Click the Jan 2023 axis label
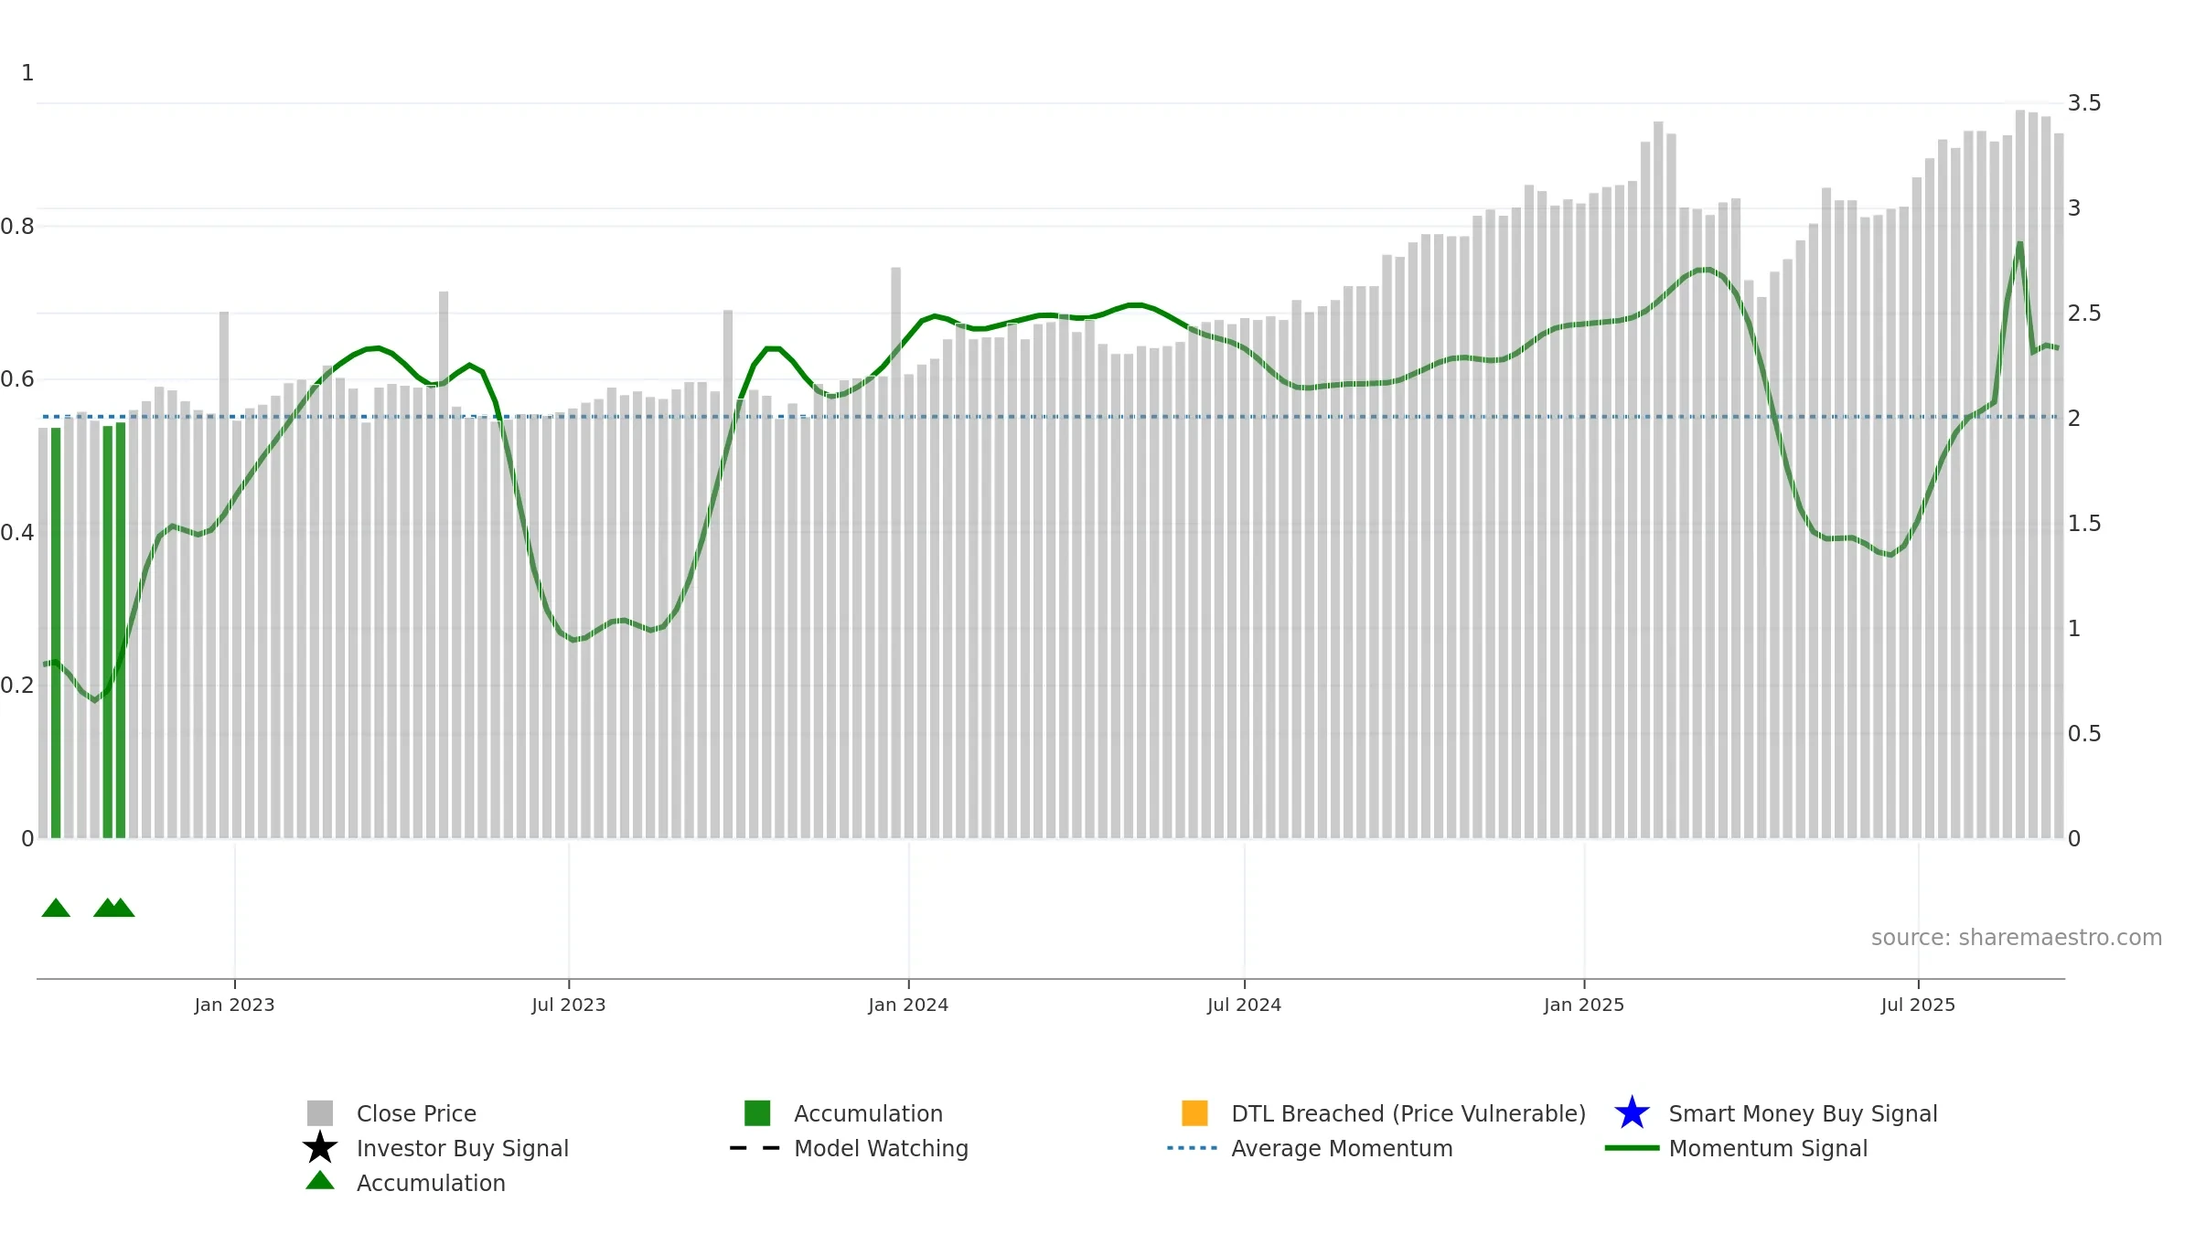The width and height of the screenshot is (2195, 1234). tap(234, 1005)
